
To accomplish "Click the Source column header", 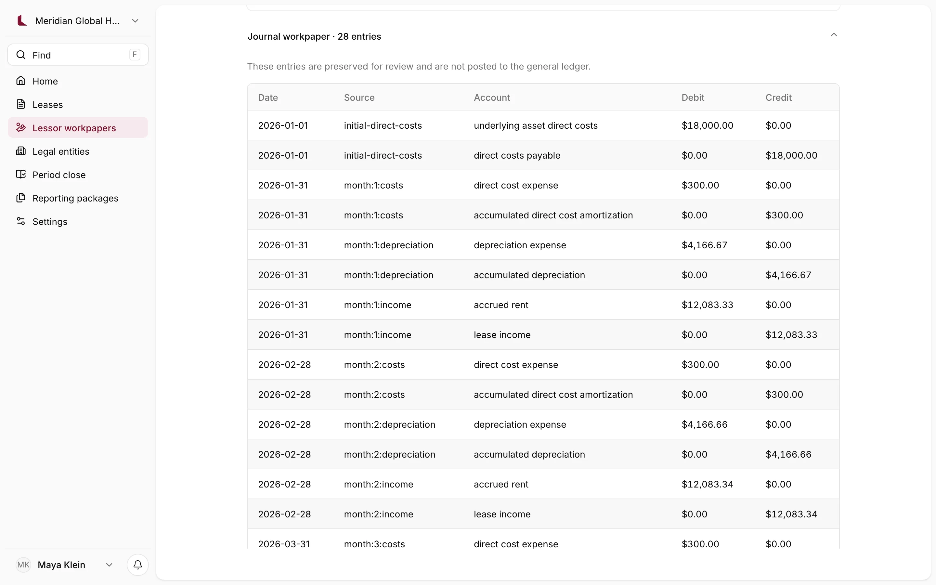I will click(x=359, y=97).
